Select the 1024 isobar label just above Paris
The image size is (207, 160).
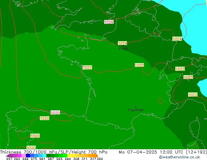[122, 43]
